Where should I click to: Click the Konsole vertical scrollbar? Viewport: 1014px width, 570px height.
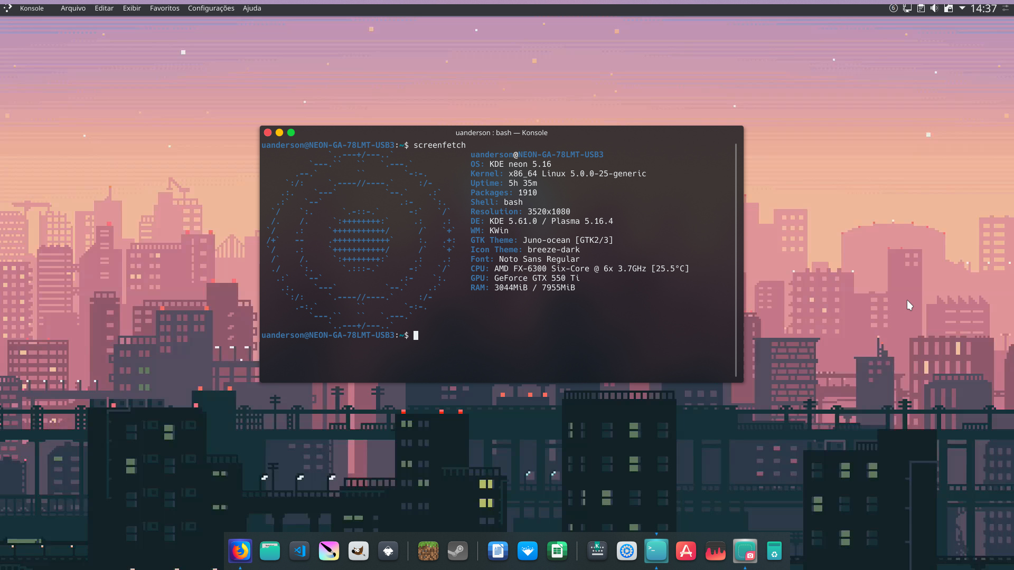tap(736, 259)
